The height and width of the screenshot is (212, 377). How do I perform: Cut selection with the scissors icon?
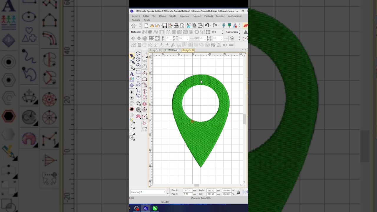188,26
